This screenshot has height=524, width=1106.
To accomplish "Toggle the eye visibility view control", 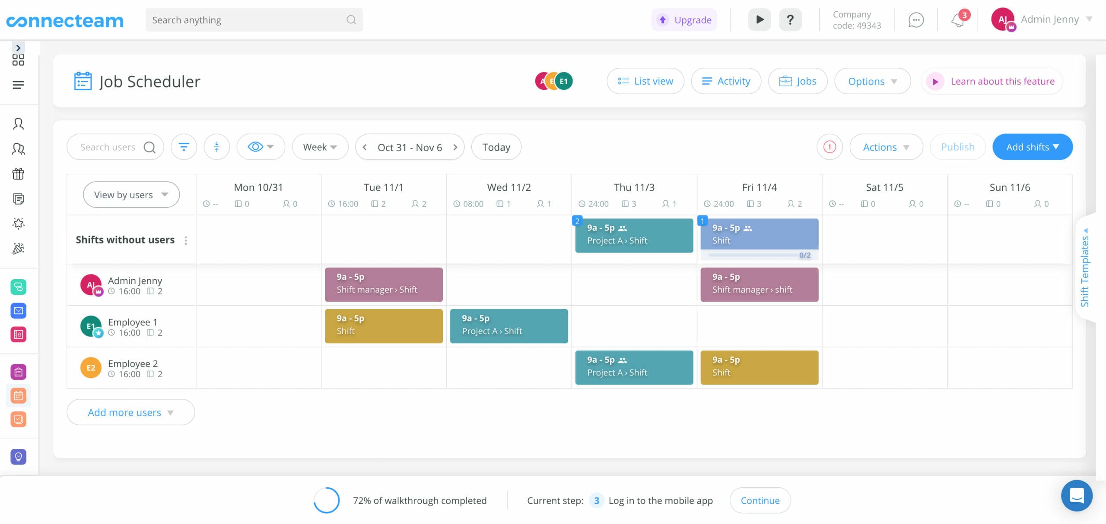I will [261, 147].
